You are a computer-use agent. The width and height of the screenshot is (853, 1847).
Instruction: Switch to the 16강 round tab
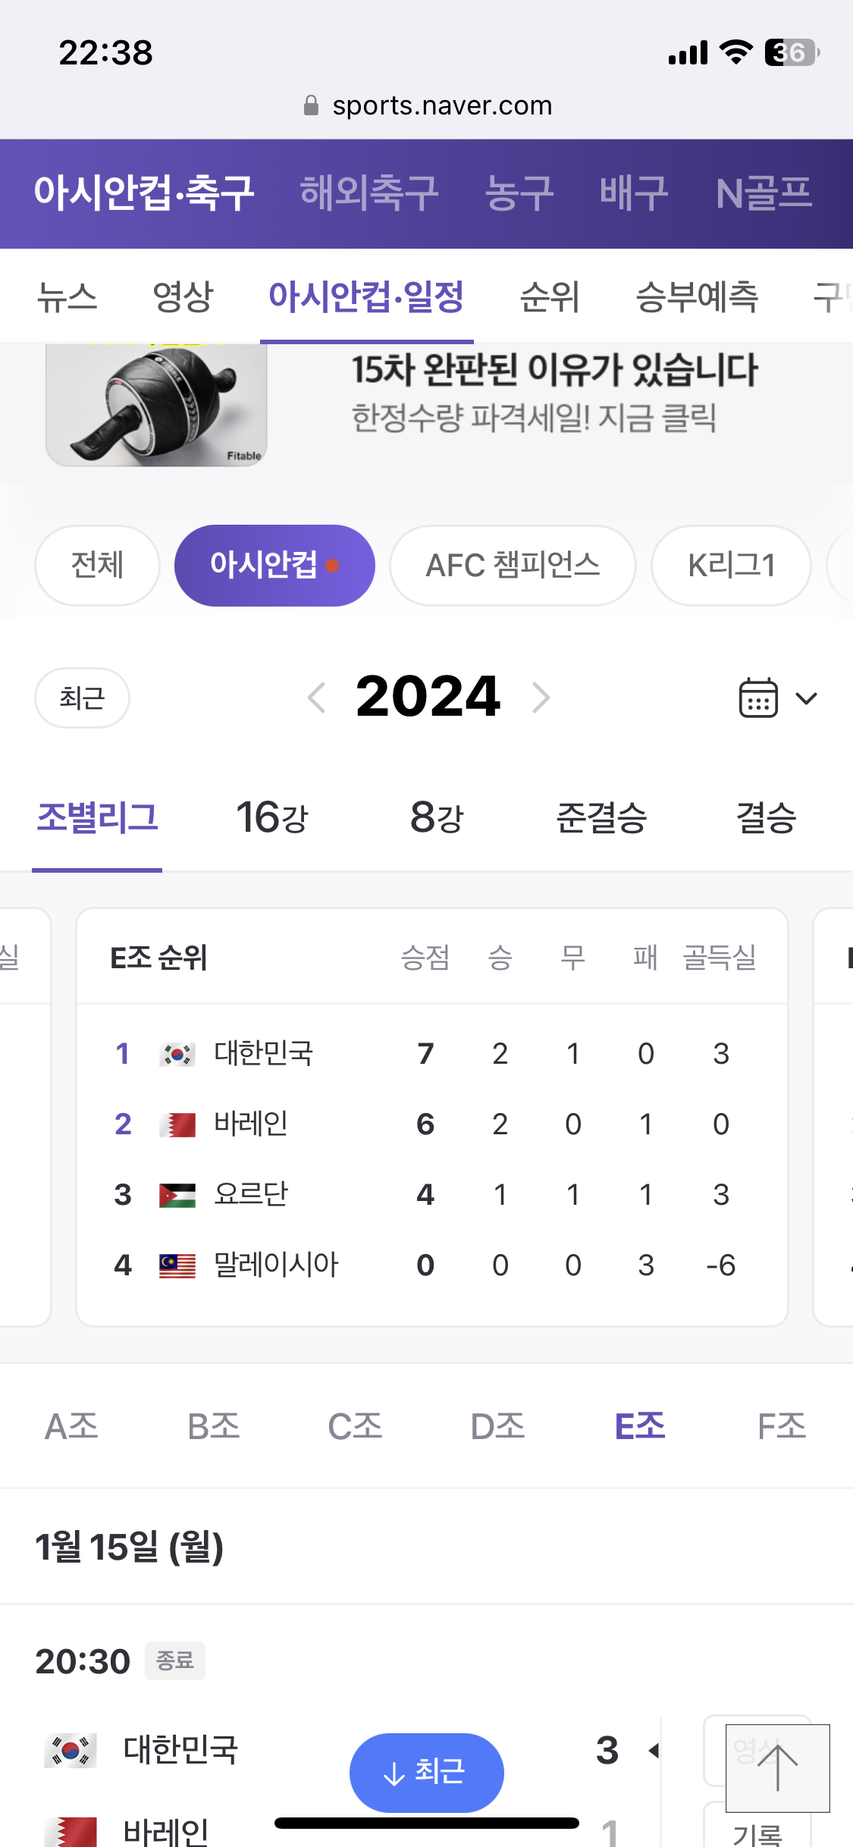(272, 817)
